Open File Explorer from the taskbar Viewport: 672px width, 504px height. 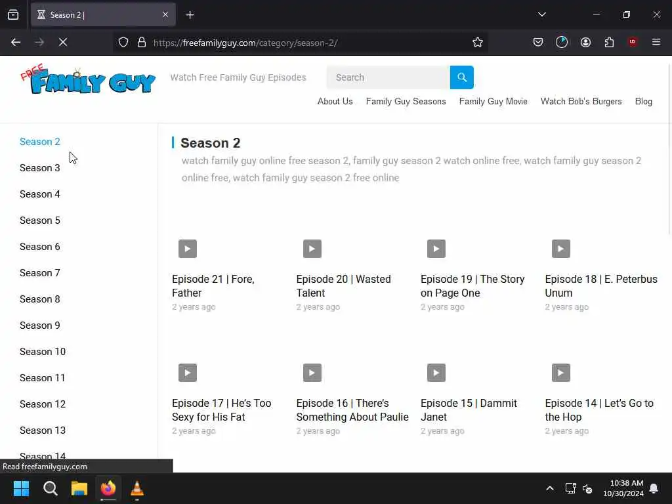pos(79,488)
